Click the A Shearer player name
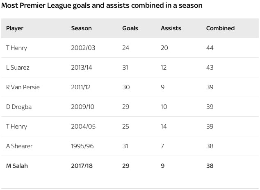 pyautogui.click(x=19, y=146)
